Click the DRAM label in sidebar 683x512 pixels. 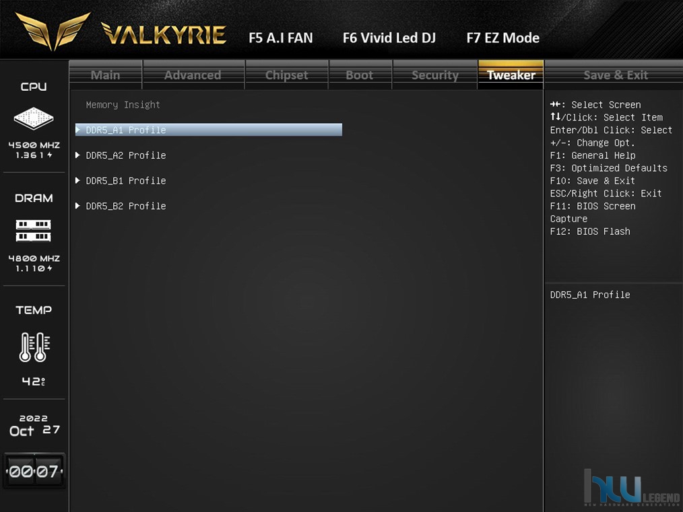[34, 198]
